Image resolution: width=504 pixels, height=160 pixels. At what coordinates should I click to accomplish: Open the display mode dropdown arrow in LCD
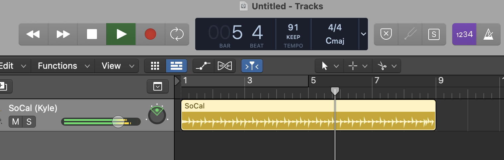(x=364, y=34)
